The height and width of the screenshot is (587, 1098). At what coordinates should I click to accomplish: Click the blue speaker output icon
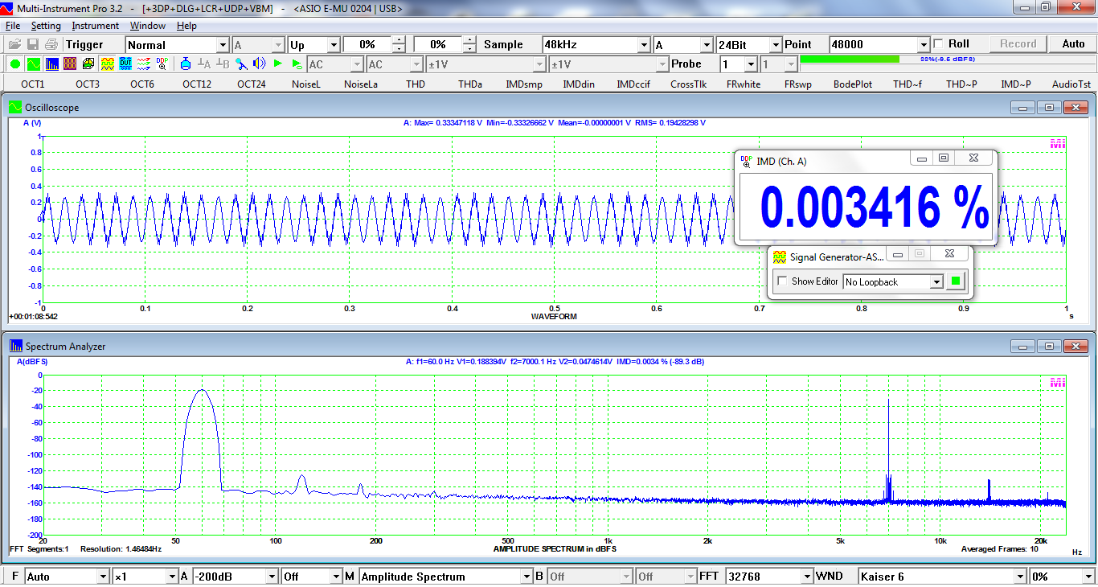coord(259,64)
